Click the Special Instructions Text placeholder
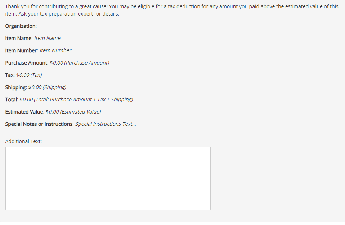This screenshot has width=345, height=225. (x=106, y=124)
